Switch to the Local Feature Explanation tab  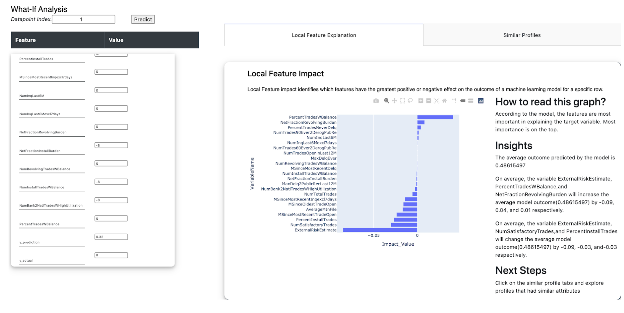click(324, 35)
